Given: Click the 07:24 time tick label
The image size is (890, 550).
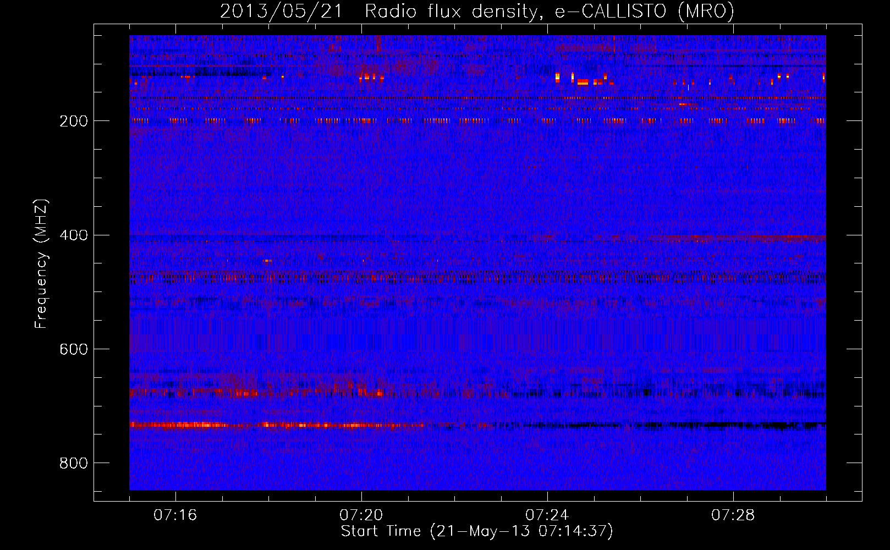Looking at the screenshot, I should pyautogui.click(x=547, y=515).
